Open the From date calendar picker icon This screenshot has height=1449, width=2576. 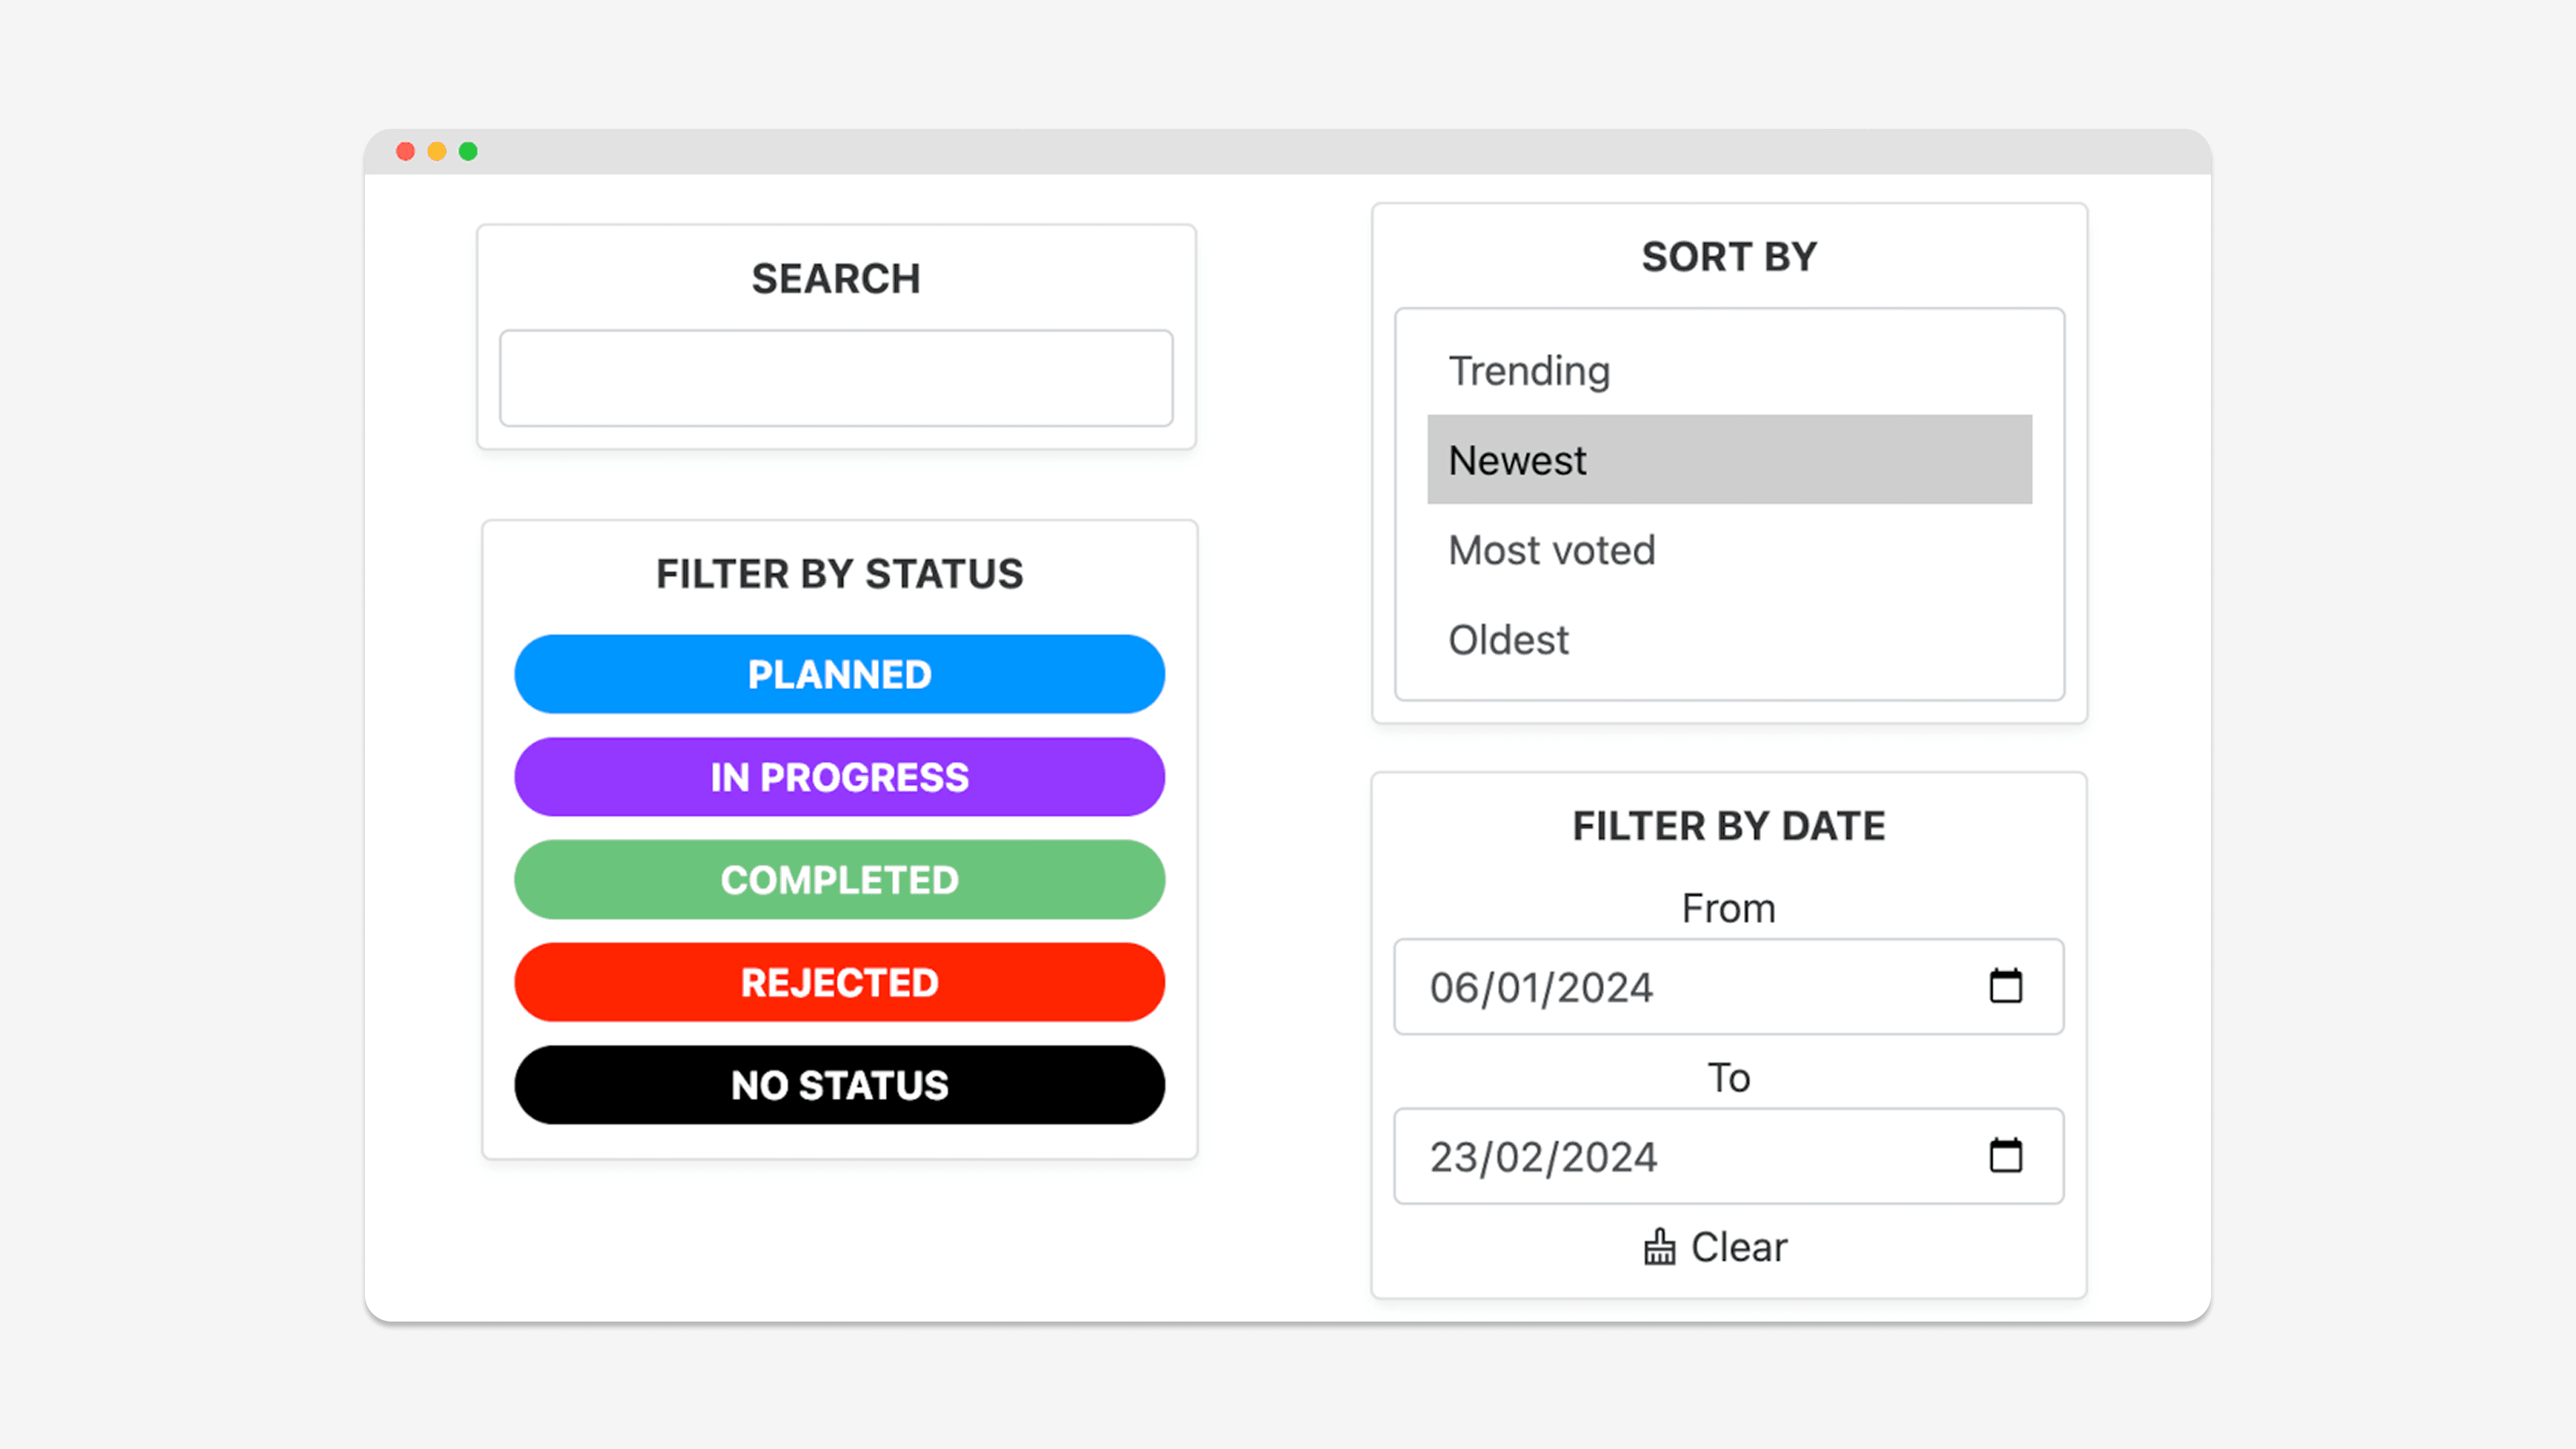[x=2005, y=986]
